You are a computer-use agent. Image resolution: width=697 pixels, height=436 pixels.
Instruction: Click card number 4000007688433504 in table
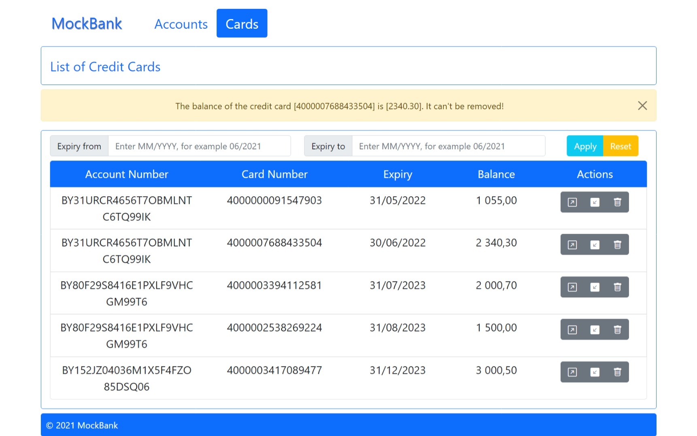pyautogui.click(x=274, y=243)
